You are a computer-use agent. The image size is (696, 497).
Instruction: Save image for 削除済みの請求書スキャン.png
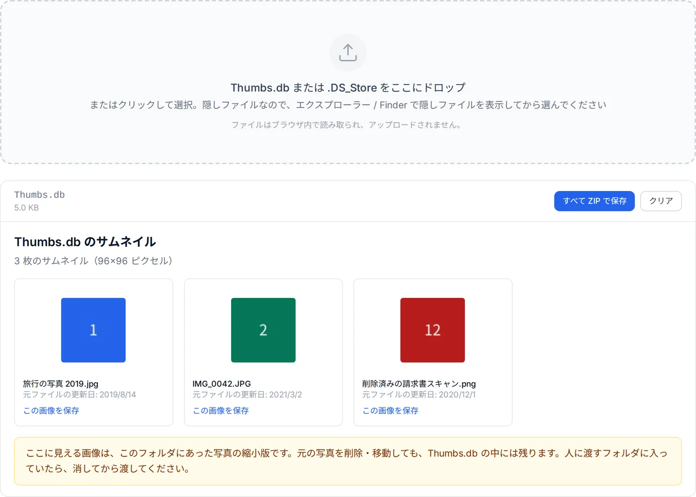pos(390,410)
